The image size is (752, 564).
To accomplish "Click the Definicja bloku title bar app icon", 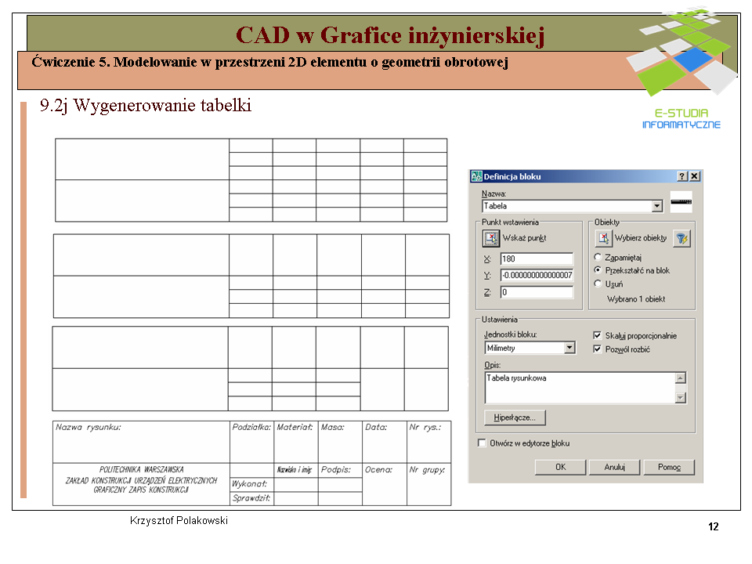I will [476, 176].
